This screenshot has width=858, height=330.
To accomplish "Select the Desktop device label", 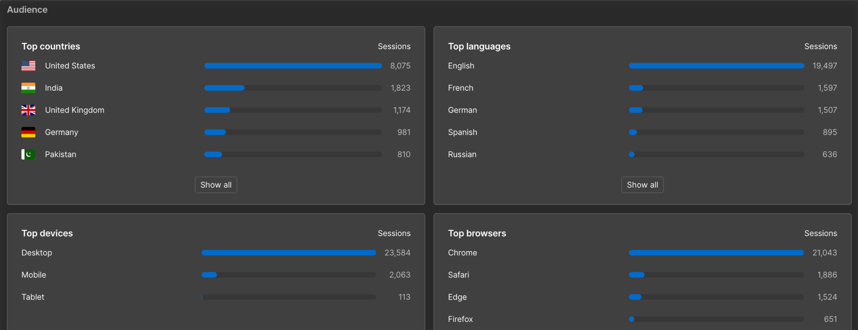I will pyautogui.click(x=37, y=253).
